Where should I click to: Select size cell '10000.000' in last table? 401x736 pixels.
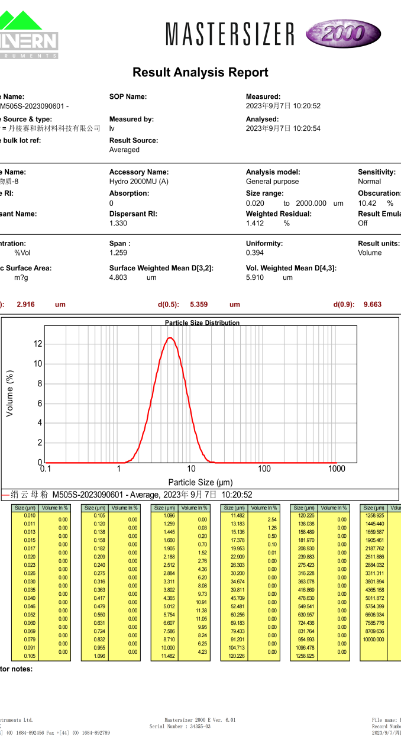[374, 640]
